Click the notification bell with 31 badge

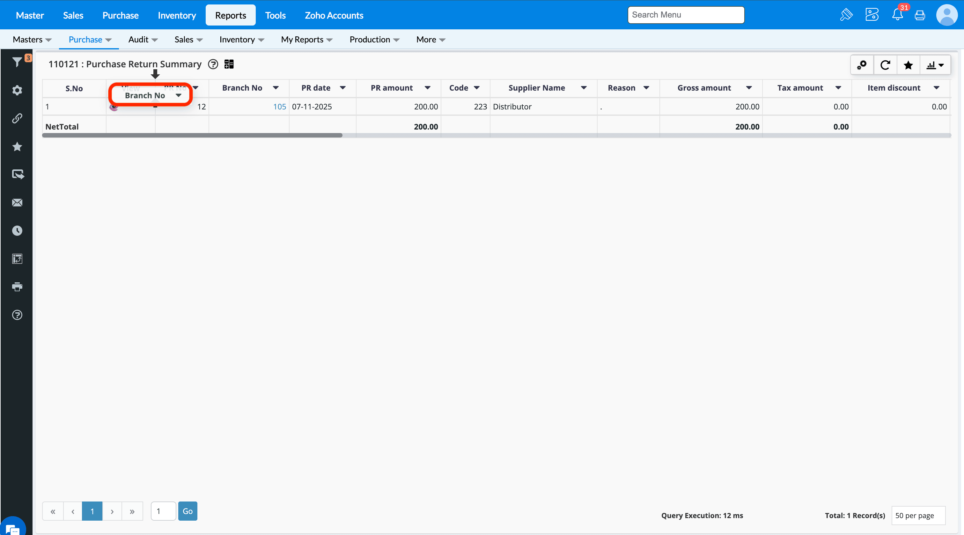tap(897, 15)
